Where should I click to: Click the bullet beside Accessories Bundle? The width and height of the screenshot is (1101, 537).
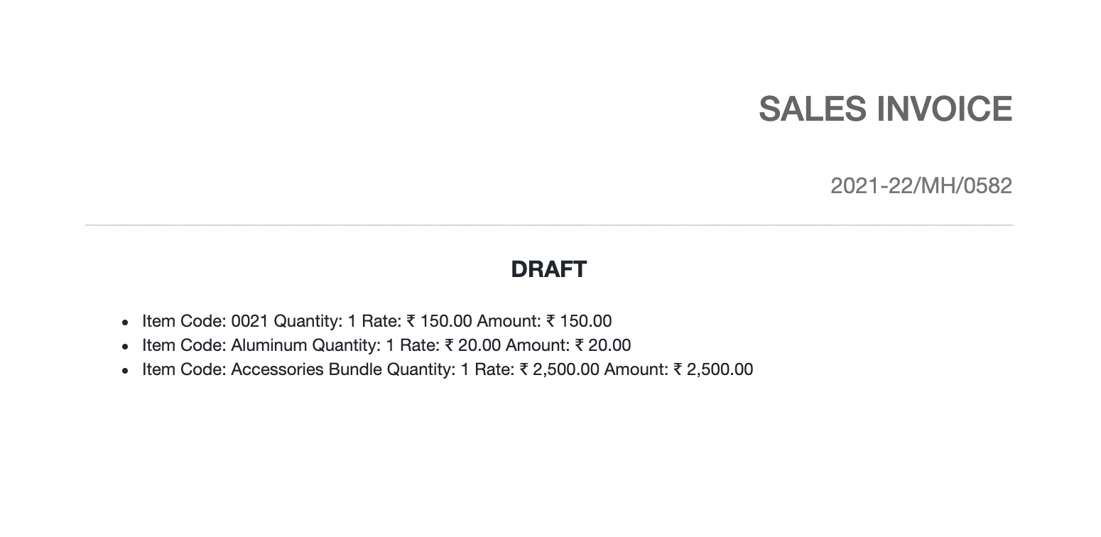pyautogui.click(x=126, y=371)
